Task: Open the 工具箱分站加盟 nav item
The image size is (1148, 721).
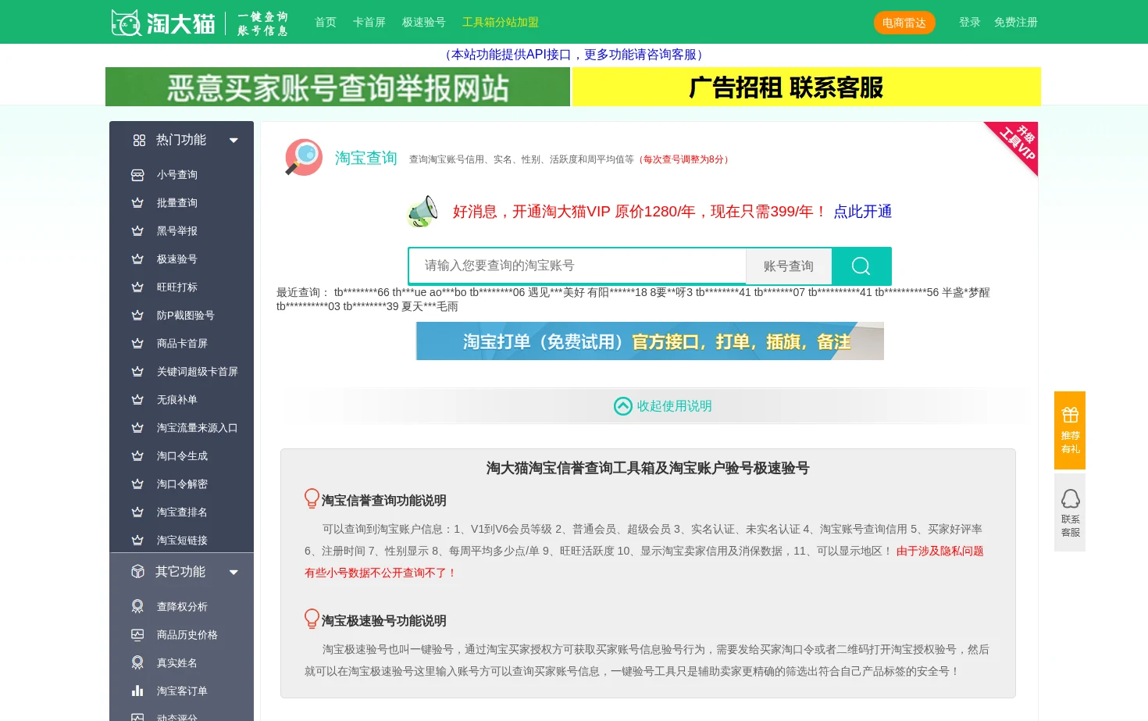Action: [501, 23]
